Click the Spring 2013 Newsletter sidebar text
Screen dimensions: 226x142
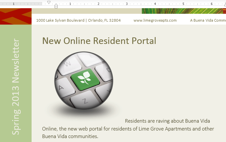[16, 87]
